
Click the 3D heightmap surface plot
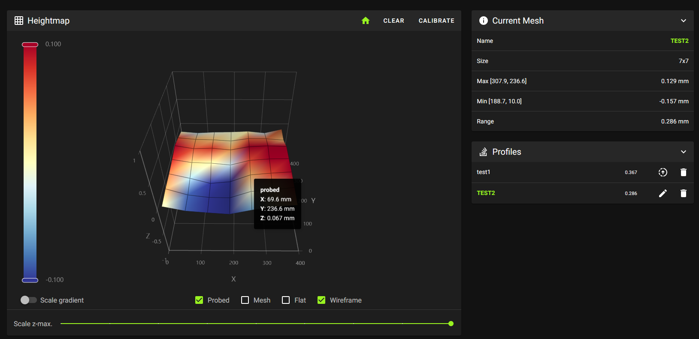pyautogui.click(x=230, y=171)
